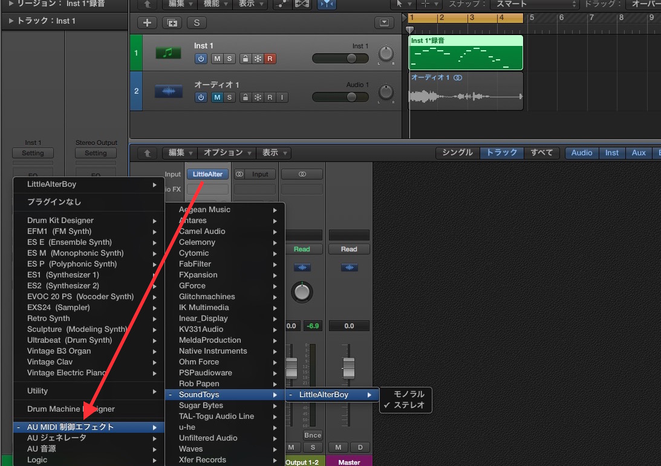Click the mixer up-arrow hierarchy icon
The width and height of the screenshot is (661, 466).
coord(147,153)
